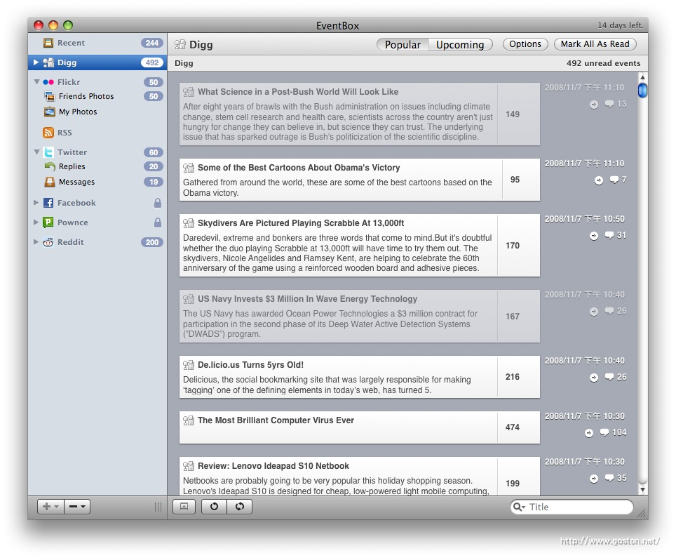Select RSS in the sidebar

97,133
